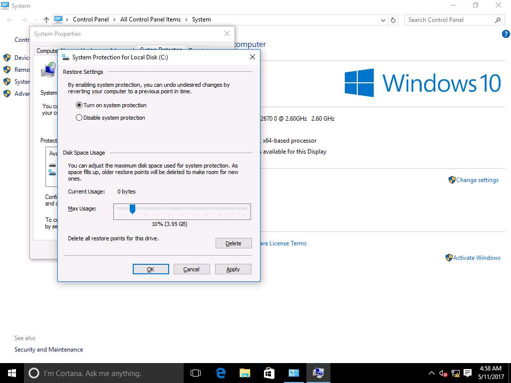
Task: Click Control Panel in the breadcrumb
Action: 91,19
